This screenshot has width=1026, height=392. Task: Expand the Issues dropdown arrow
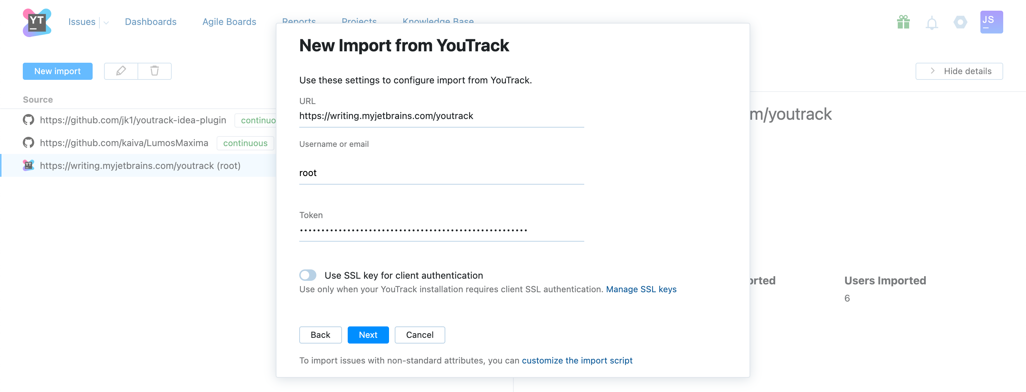click(106, 23)
